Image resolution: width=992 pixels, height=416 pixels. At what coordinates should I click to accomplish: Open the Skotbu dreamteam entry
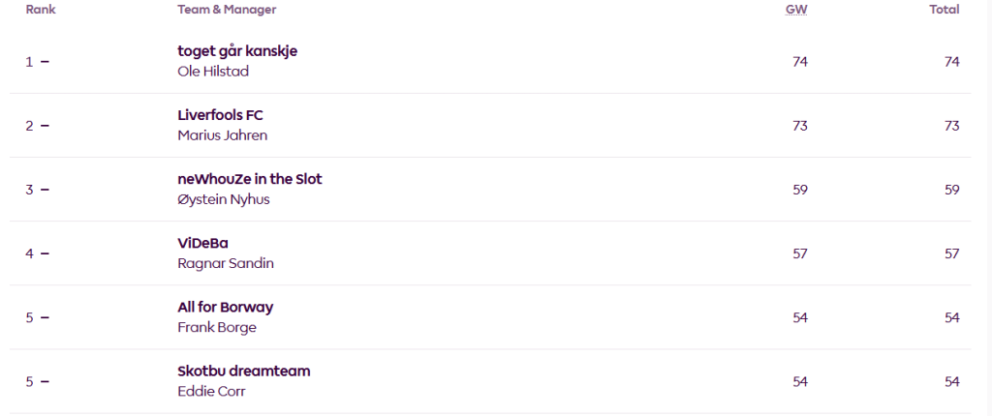[x=243, y=371]
